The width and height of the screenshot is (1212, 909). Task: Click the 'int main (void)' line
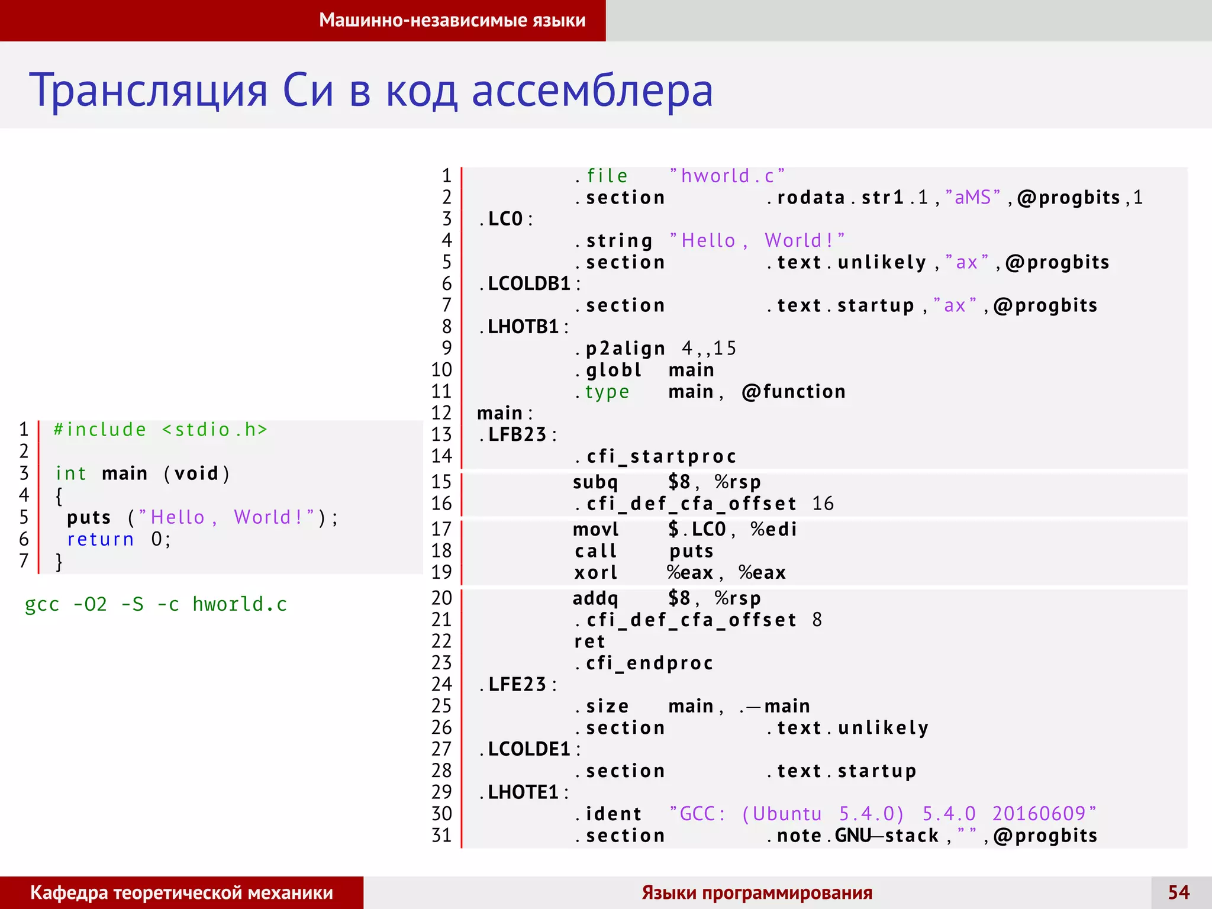(143, 473)
